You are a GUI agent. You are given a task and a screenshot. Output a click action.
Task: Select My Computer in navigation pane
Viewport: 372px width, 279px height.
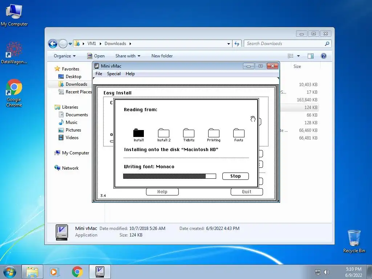(72, 153)
